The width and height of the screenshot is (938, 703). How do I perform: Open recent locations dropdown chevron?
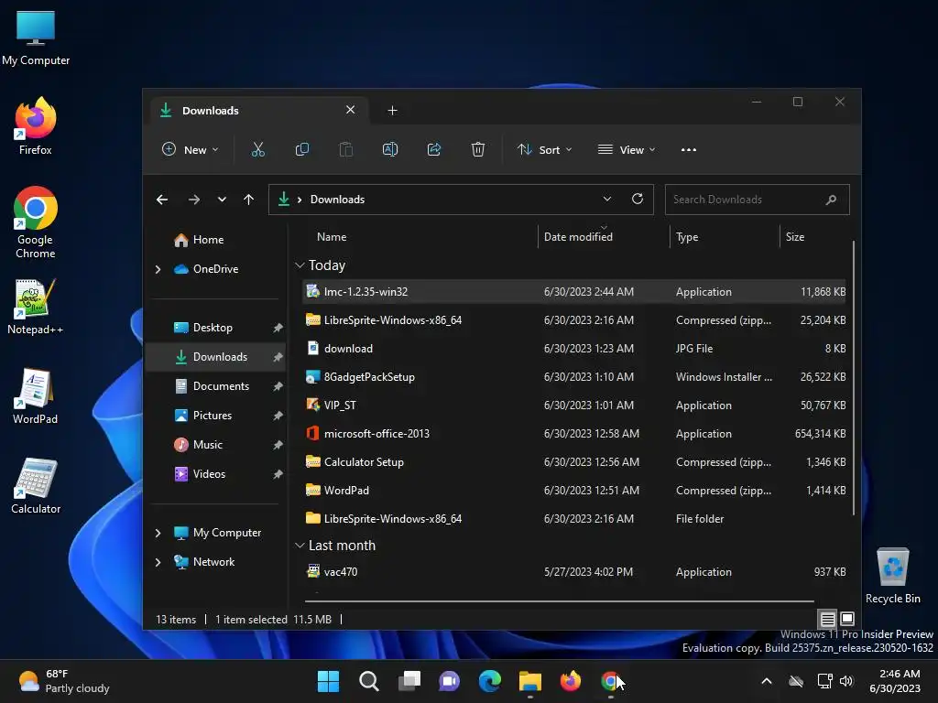(x=222, y=200)
